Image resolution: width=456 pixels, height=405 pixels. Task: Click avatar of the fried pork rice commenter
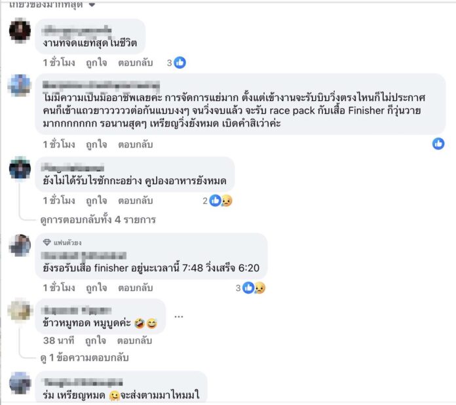pos(20,310)
